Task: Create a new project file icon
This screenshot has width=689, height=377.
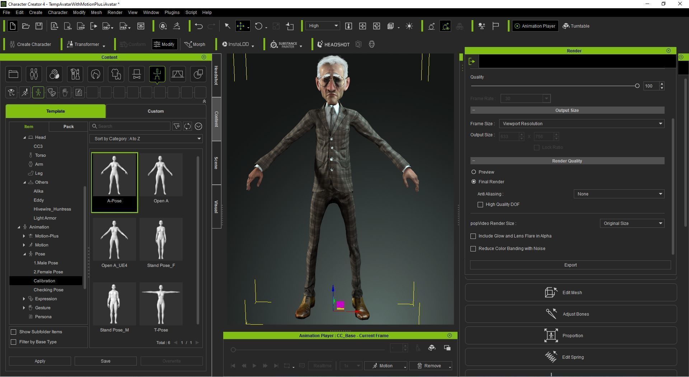Action: (x=13, y=26)
